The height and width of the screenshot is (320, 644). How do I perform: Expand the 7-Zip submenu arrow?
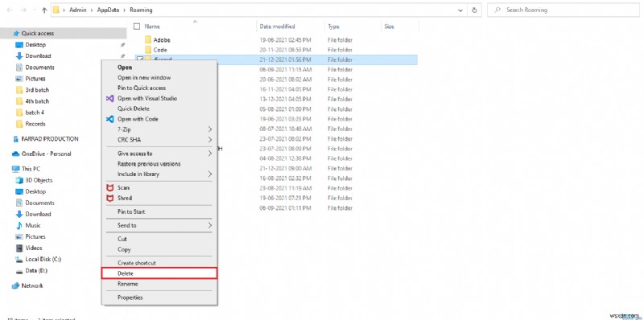(209, 129)
